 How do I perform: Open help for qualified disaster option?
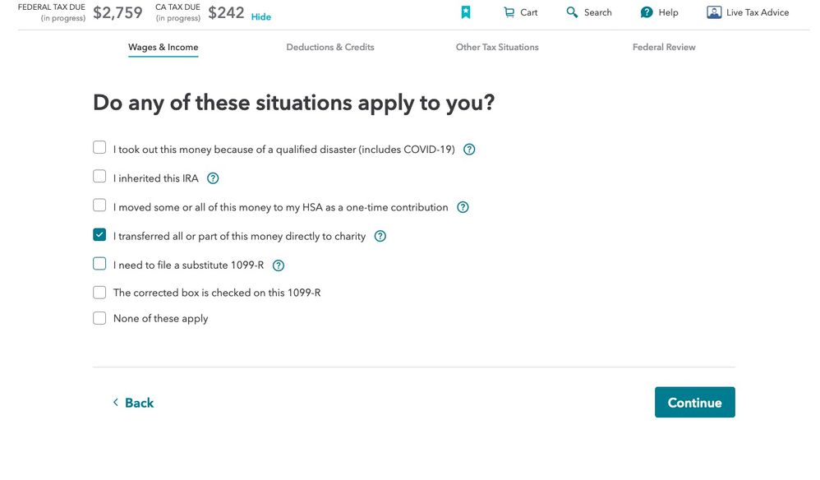click(x=470, y=150)
